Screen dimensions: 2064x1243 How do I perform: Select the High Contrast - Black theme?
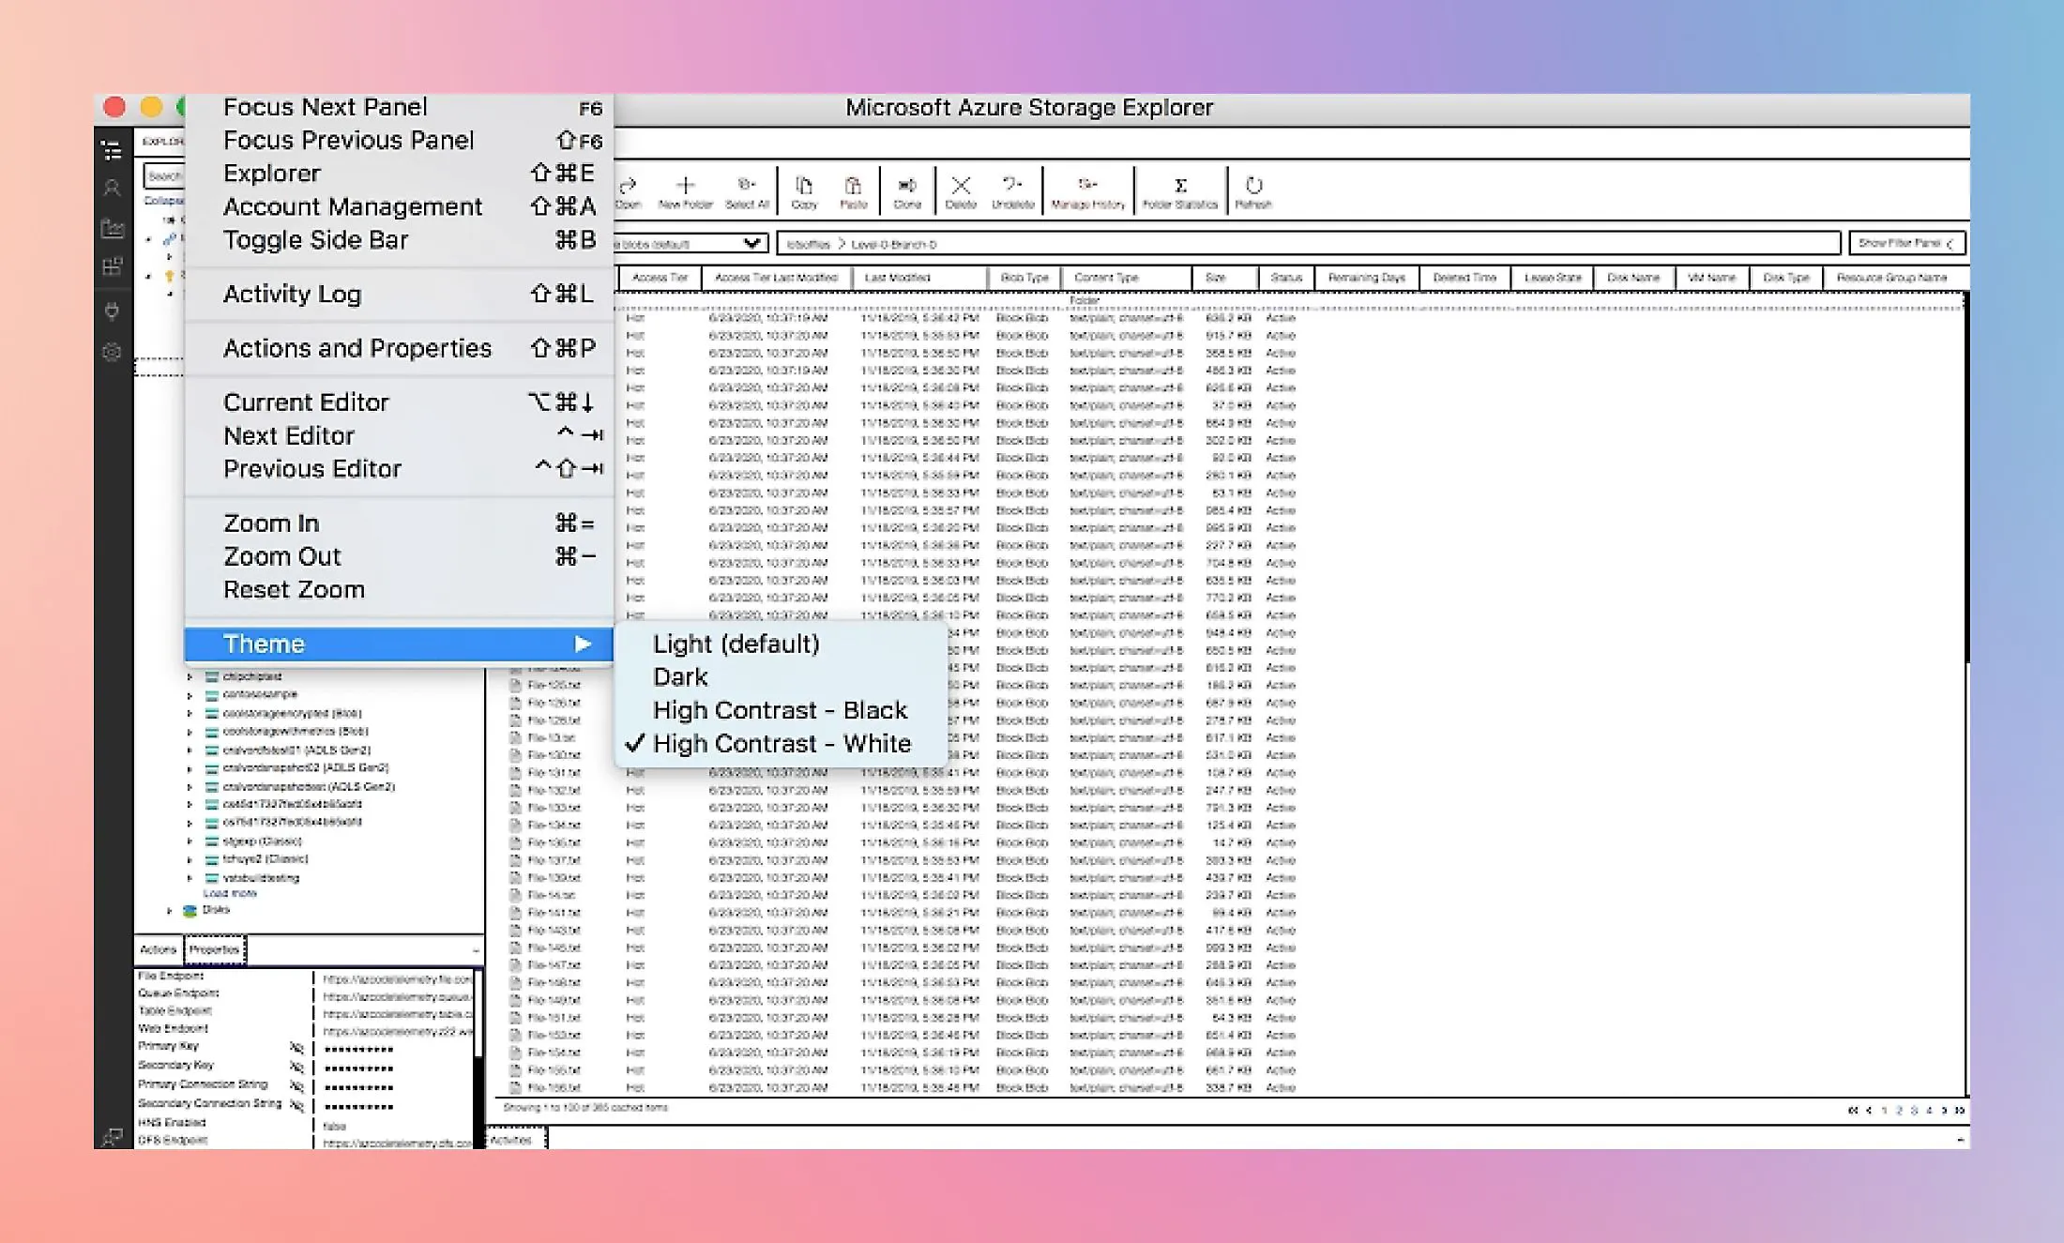click(780, 710)
